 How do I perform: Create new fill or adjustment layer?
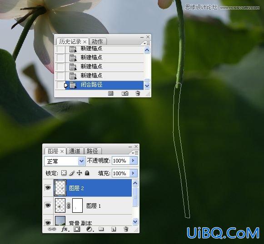90,229
